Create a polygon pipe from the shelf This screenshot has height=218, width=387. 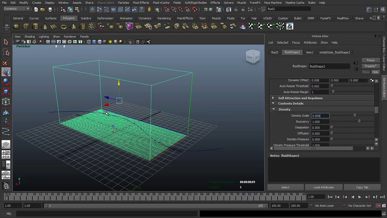tap(83, 27)
